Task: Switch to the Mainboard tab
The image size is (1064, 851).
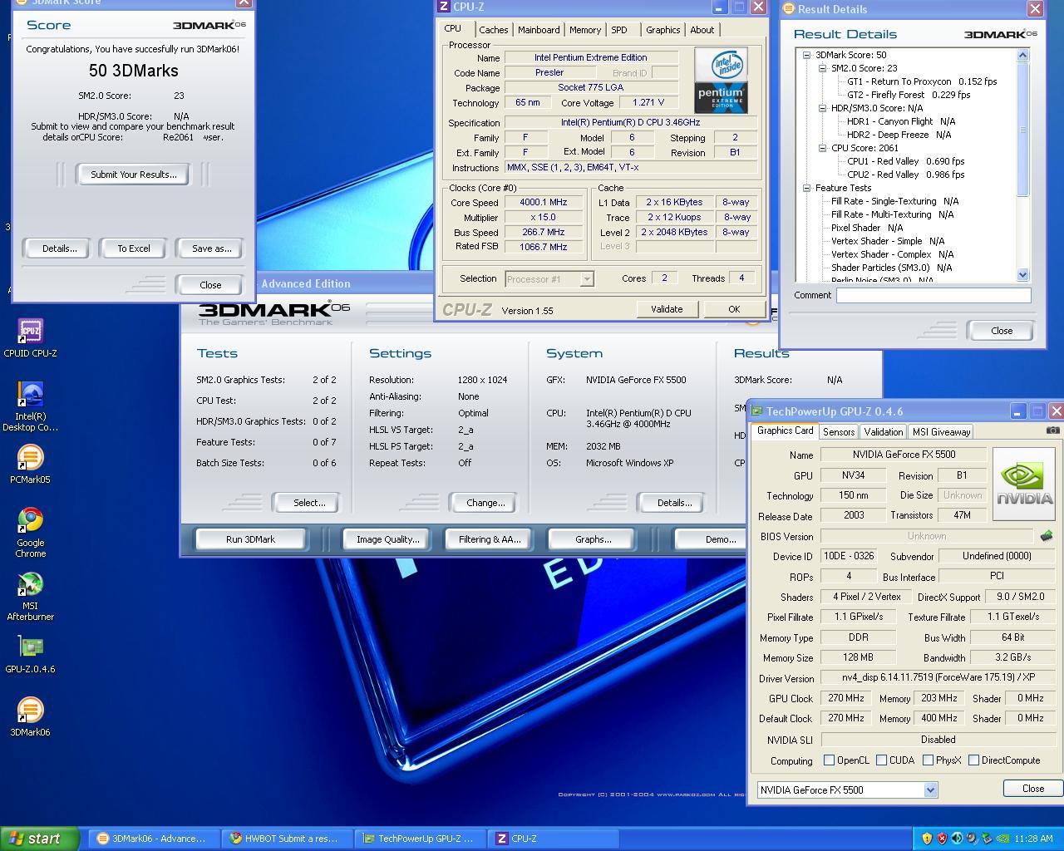Action: tap(539, 30)
